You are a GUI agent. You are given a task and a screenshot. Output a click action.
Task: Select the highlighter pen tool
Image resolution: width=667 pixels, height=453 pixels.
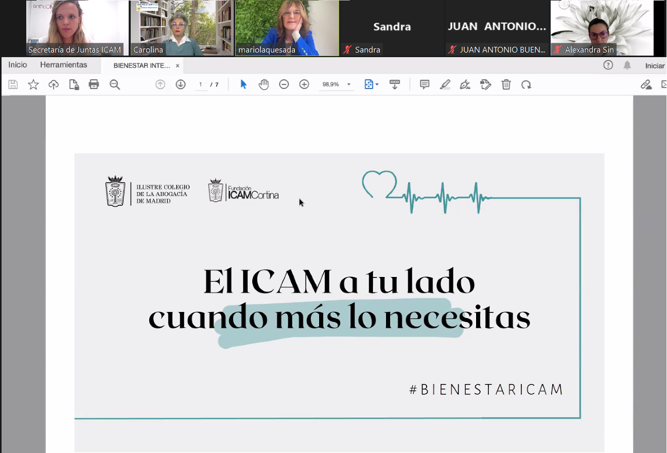click(x=445, y=84)
